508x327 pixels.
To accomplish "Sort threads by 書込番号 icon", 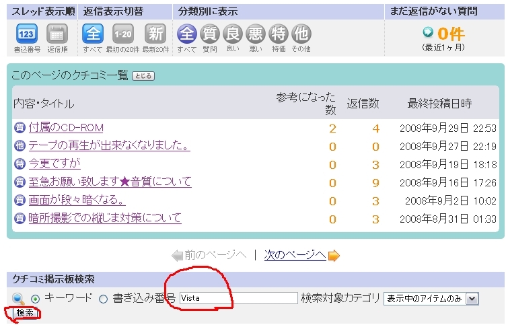I will click(26, 34).
